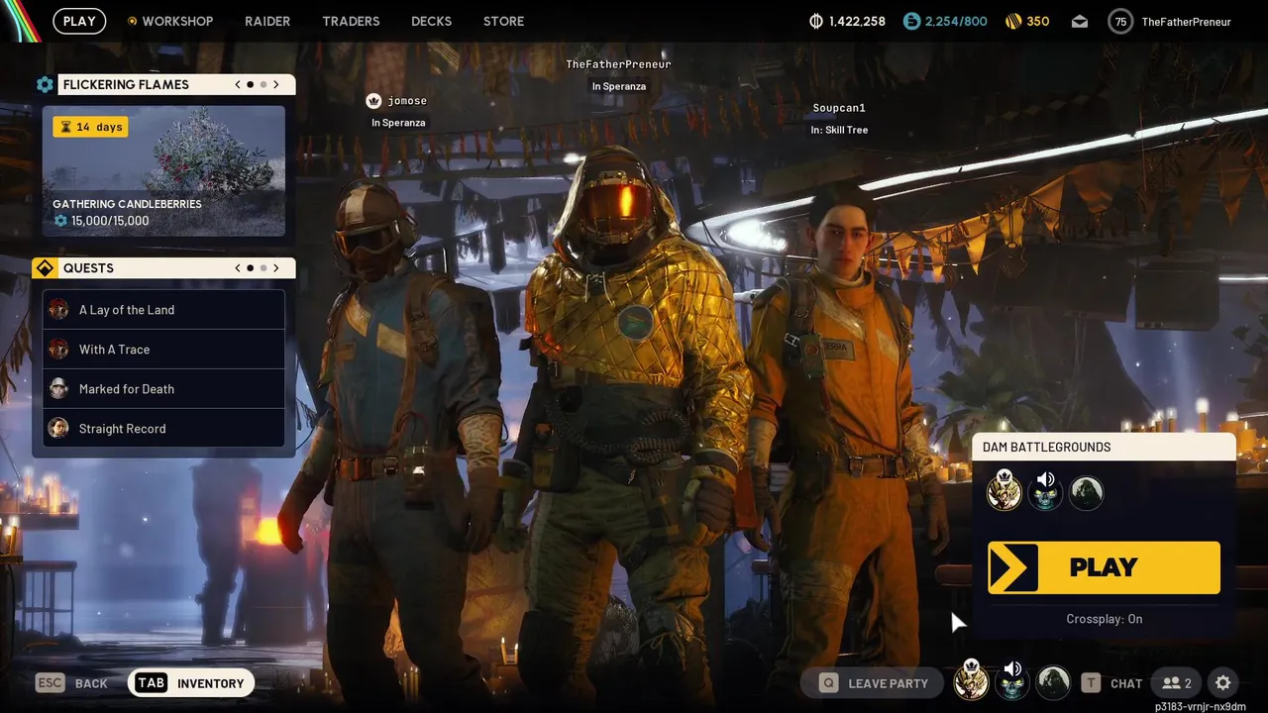
Task: Click the 1,422,258 credits value
Action: pyautogui.click(x=857, y=21)
